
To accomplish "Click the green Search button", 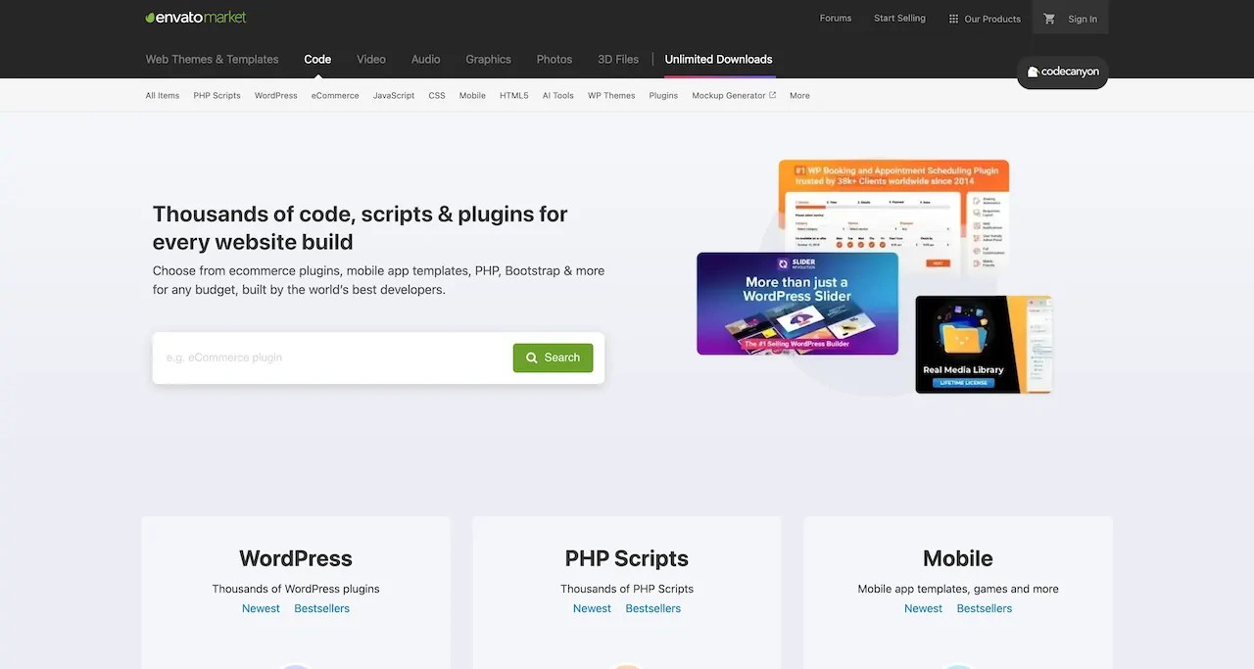I will [553, 358].
